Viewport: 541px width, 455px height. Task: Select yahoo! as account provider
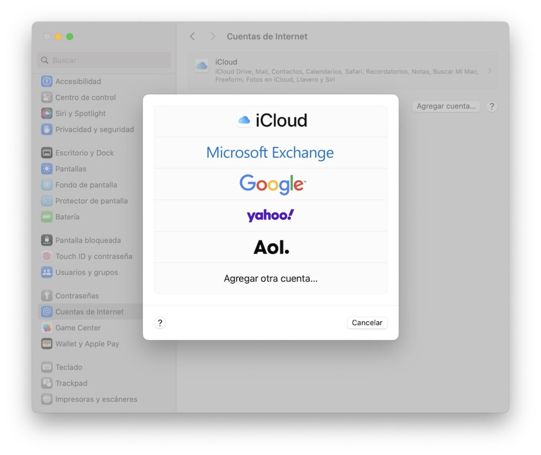[270, 215]
